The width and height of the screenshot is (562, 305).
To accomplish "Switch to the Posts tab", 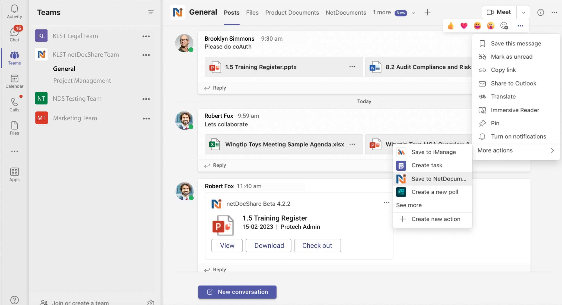I will 232,13.
